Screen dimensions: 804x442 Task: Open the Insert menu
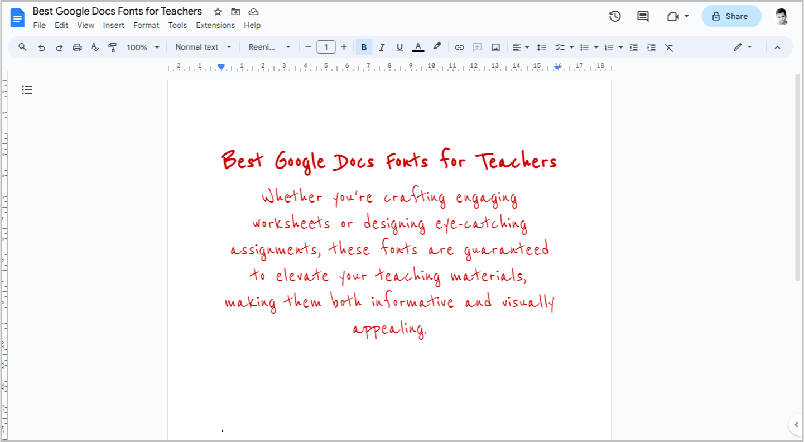click(114, 25)
